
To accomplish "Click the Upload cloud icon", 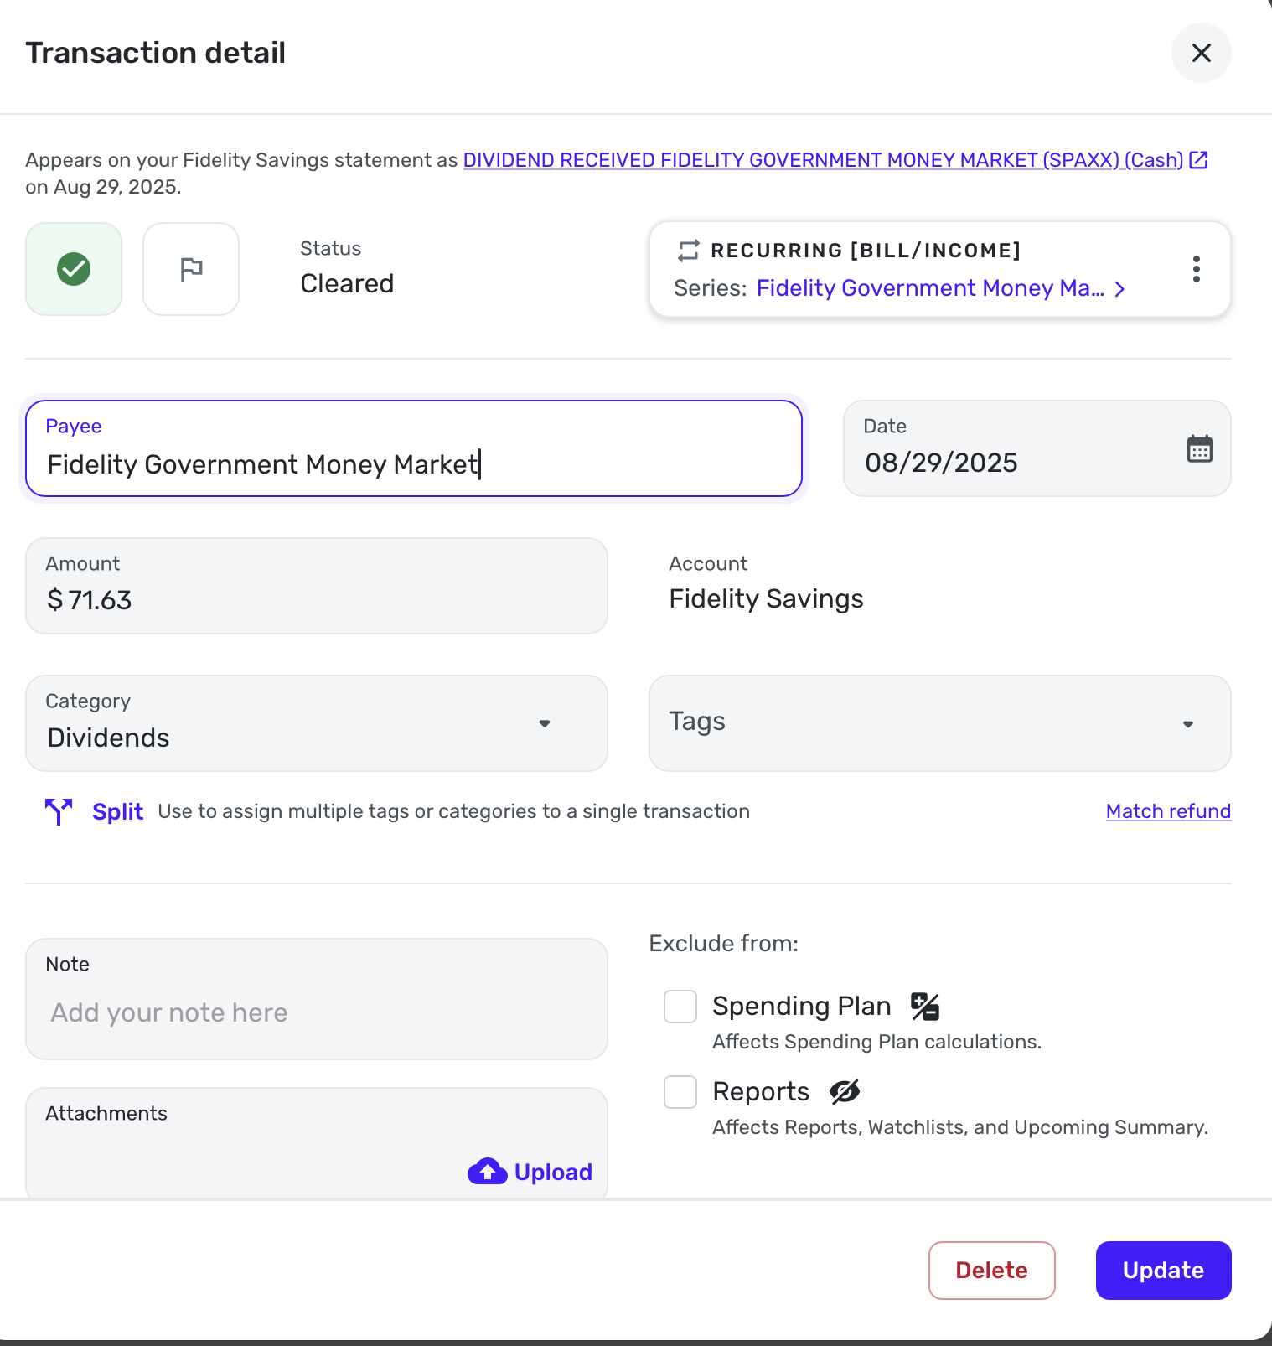I will (487, 1172).
